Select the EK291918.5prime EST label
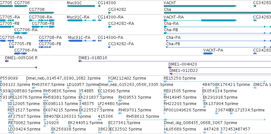This screenshot has height=134, width=271. point(220,97)
